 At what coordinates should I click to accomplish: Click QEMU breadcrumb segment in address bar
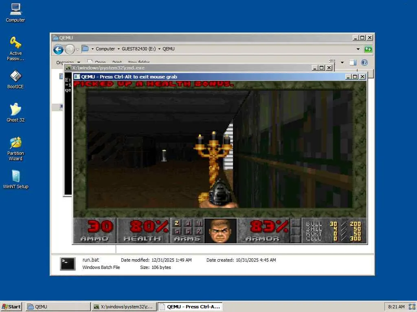click(x=168, y=49)
